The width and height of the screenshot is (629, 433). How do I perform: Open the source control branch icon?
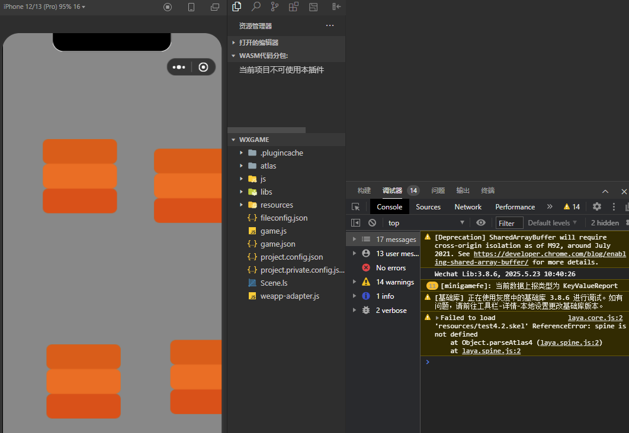tap(275, 7)
